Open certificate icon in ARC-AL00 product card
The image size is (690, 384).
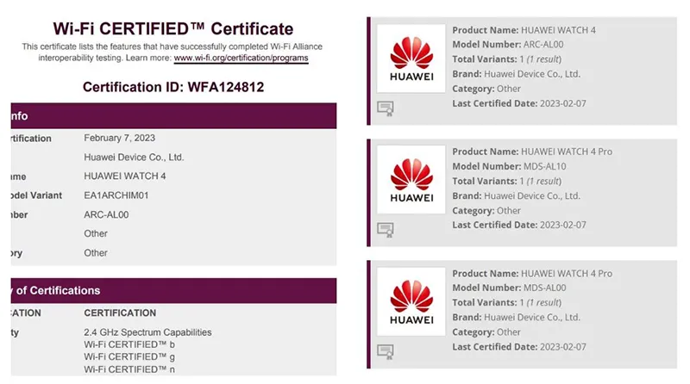pyautogui.click(x=386, y=108)
